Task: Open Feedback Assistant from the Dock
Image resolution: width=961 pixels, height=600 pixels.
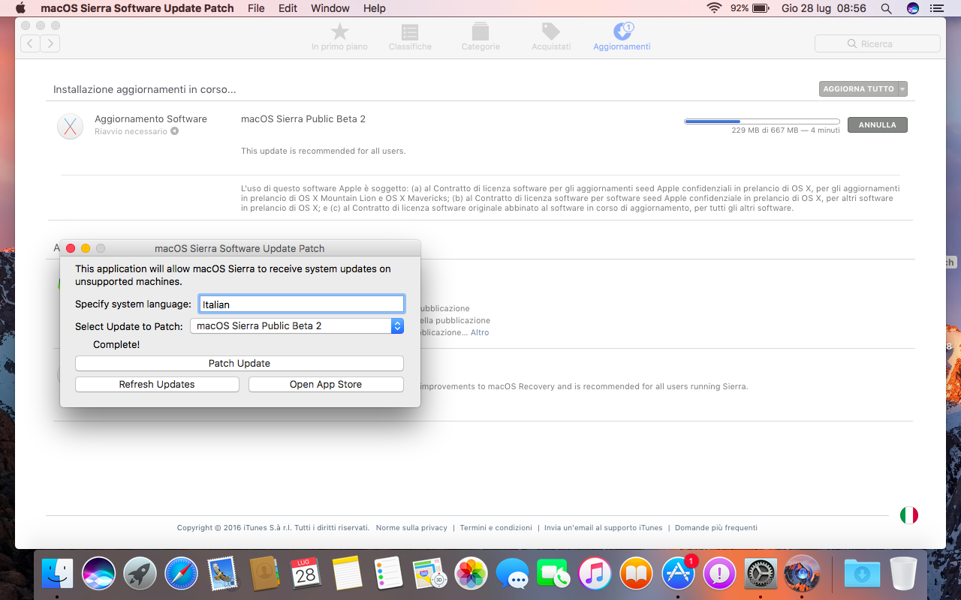Action: tap(719, 574)
